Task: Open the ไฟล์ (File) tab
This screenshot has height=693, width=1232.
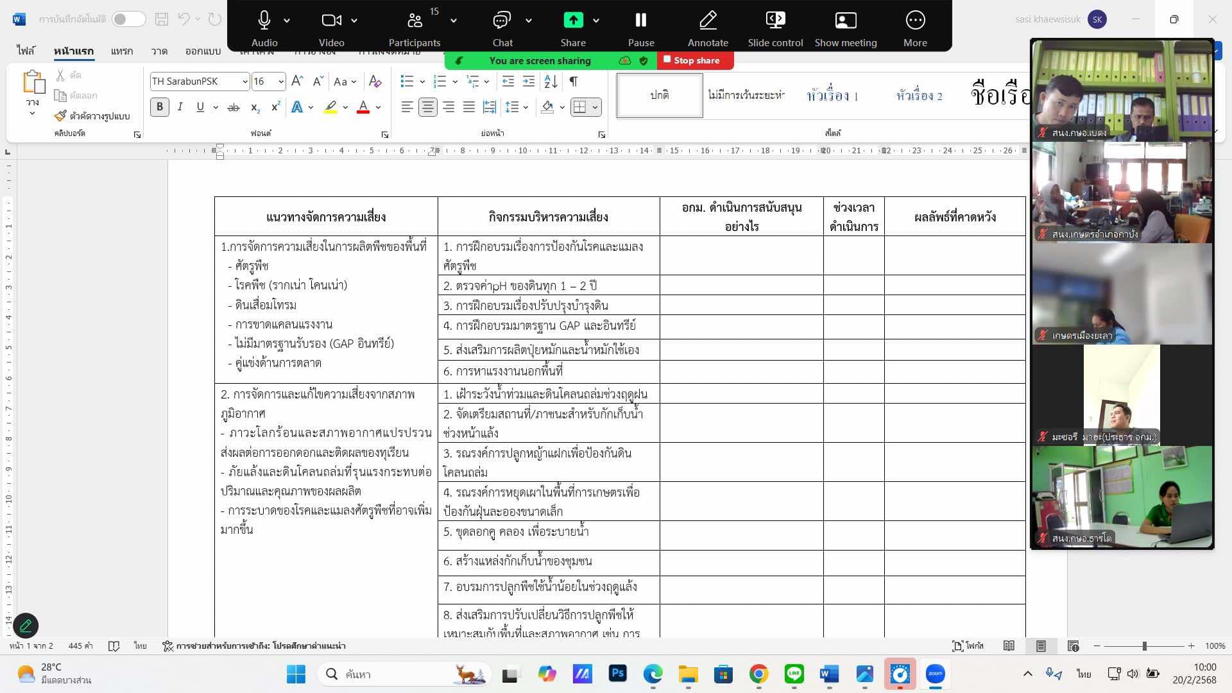Action: click(x=26, y=51)
